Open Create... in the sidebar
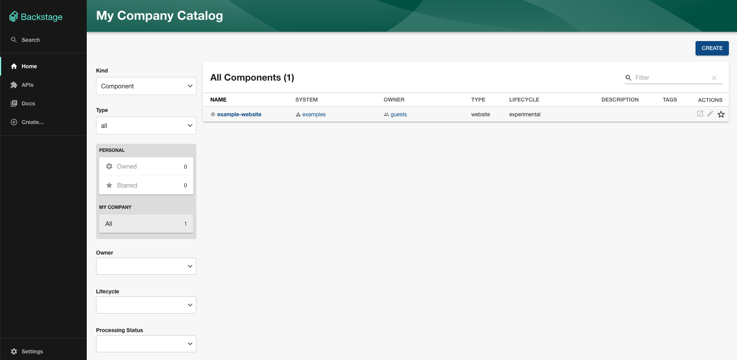The height and width of the screenshot is (360, 737). pos(32,122)
